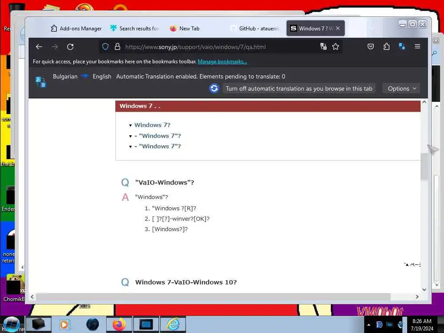Show hidden system tray icons
The height and width of the screenshot is (333, 444).
pos(369,325)
